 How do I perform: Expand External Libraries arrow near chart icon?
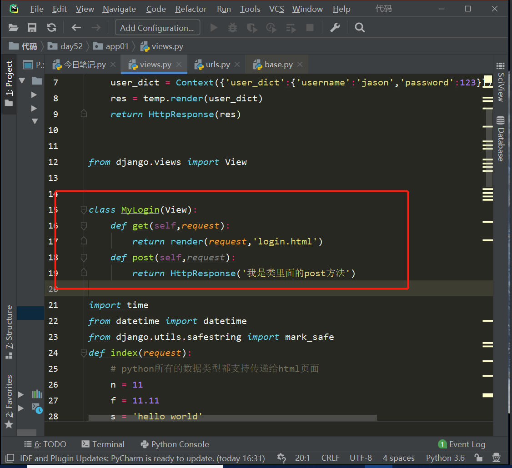point(21,394)
